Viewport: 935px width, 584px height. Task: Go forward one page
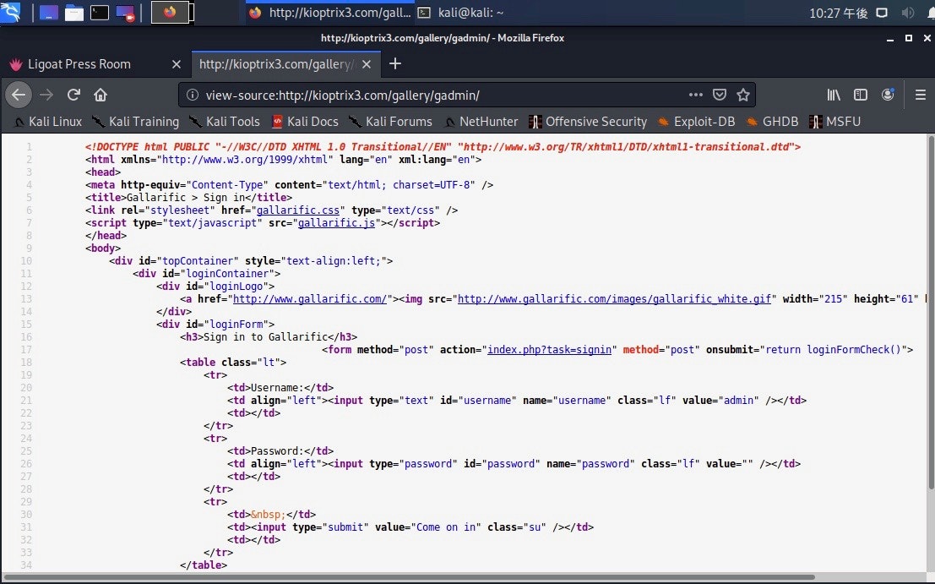(46, 95)
